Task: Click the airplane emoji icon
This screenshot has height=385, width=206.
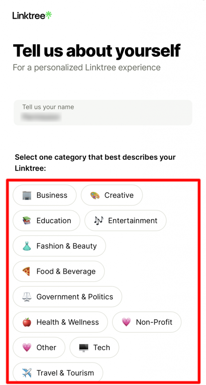Action: [27, 373]
